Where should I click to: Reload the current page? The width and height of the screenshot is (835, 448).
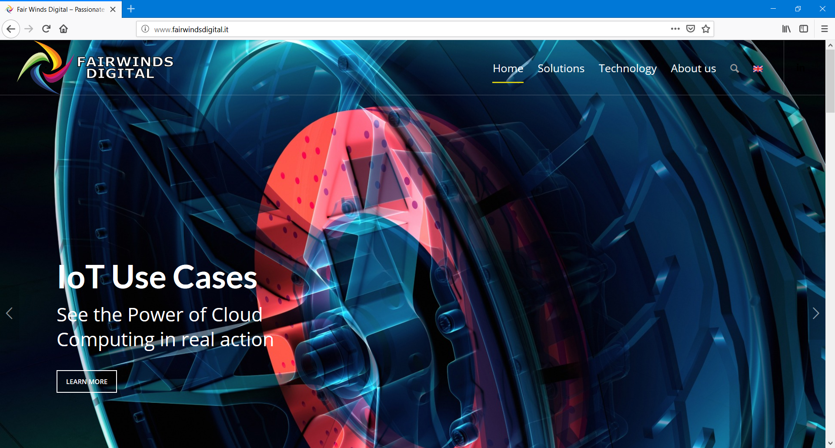pos(47,29)
